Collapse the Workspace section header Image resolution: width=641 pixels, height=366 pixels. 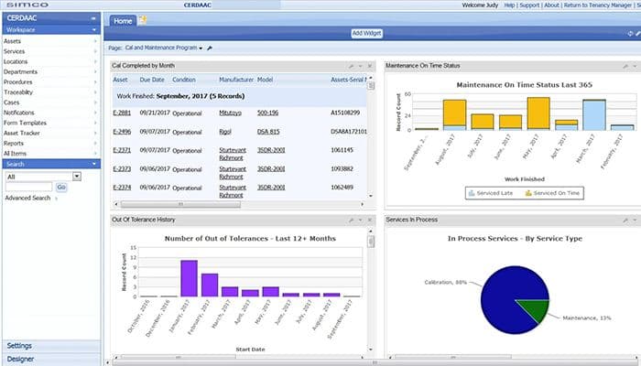tap(50, 30)
